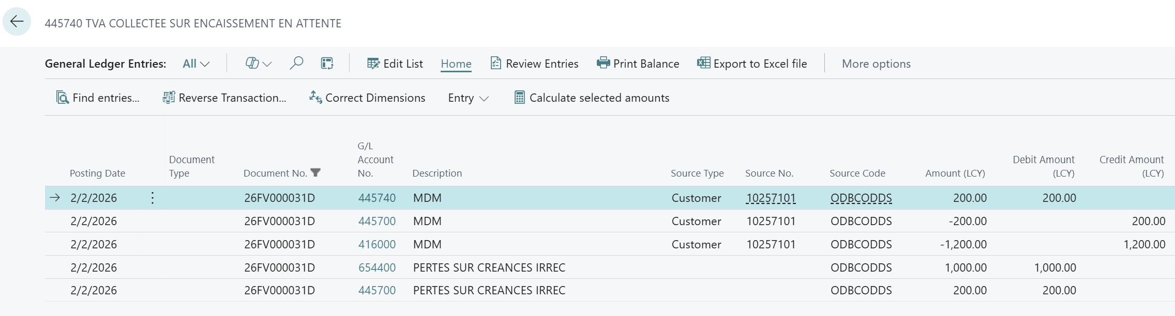Switch to the Home tab

(456, 64)
